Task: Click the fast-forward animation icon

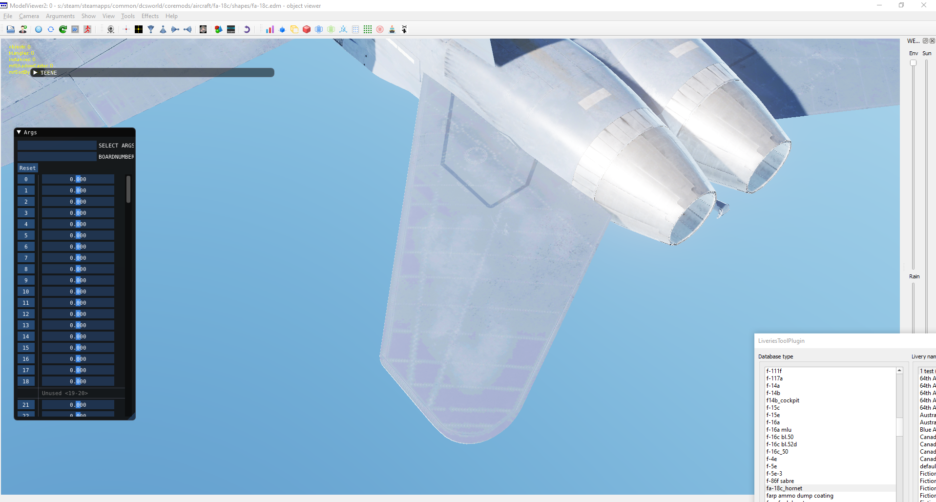Action: tap(75, 29)
